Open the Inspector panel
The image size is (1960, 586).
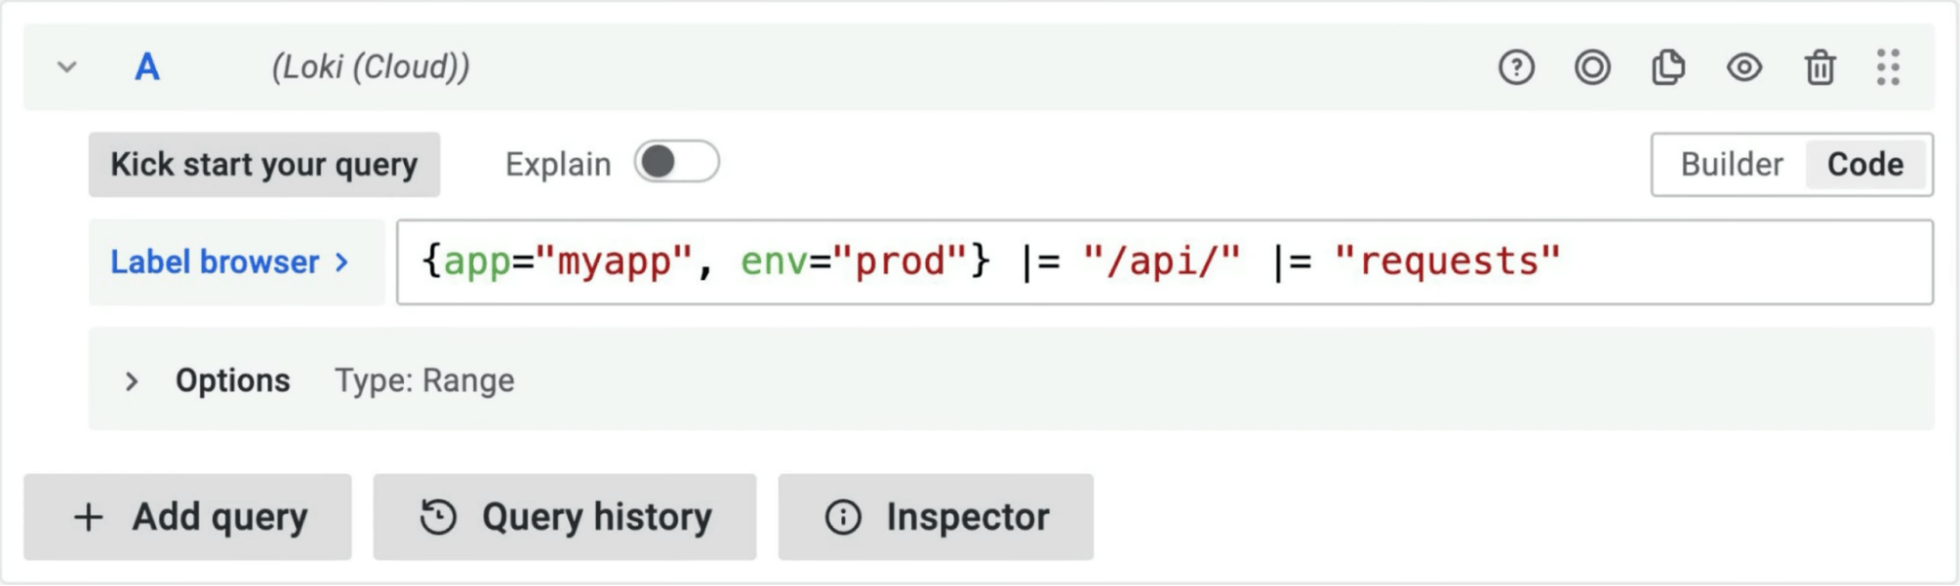(934, 516)
